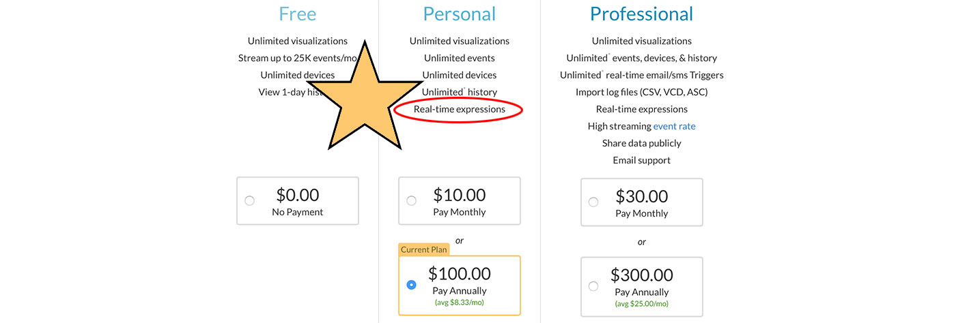Click the circled Real-time expressions text
This screenshot has width=969, height=323.
click(460, 109)
